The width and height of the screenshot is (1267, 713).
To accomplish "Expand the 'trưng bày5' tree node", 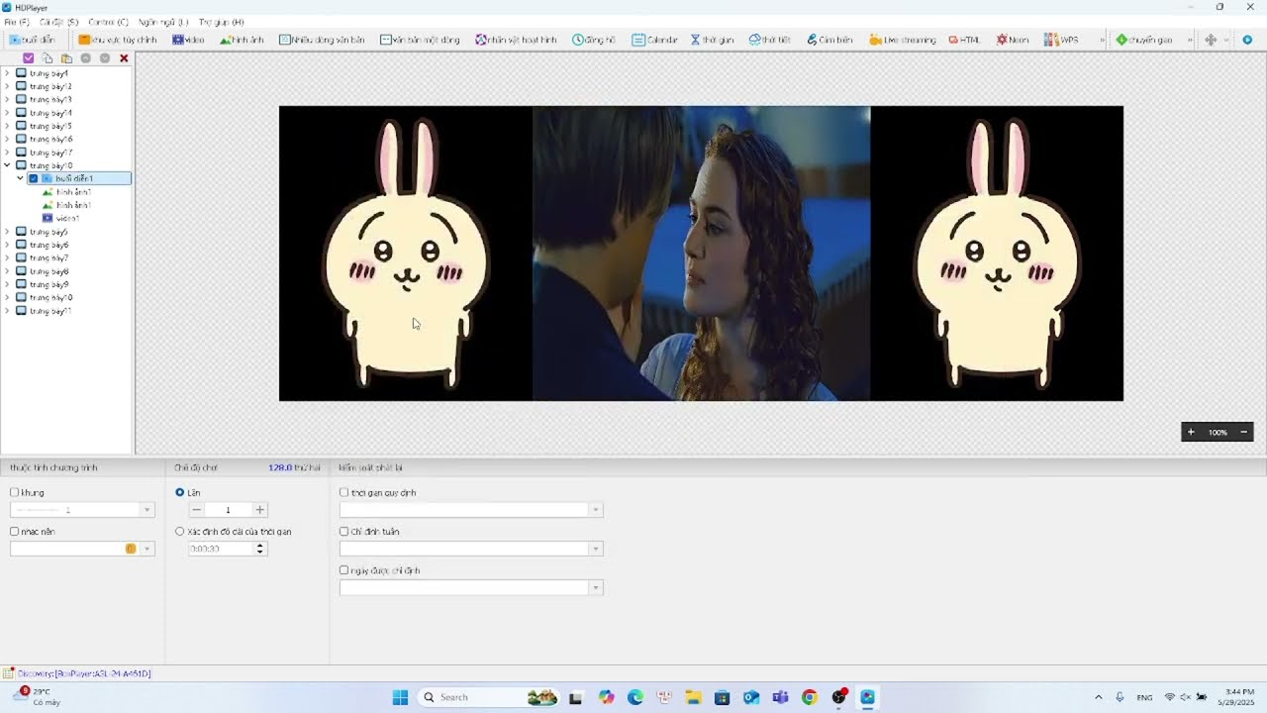I will coord(8,232).
